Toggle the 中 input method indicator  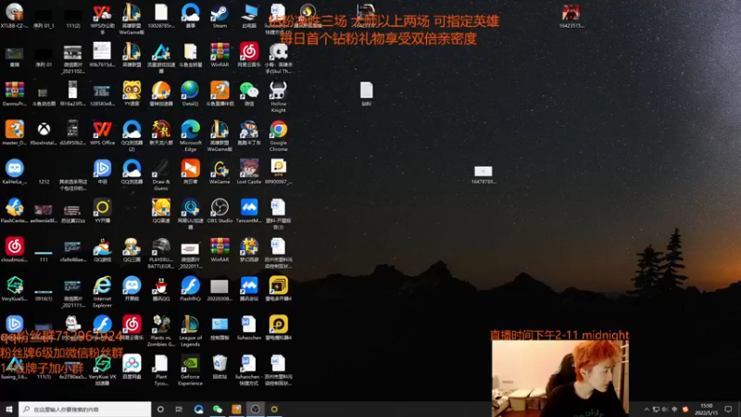pyautogui.click(x=675, y=409)
